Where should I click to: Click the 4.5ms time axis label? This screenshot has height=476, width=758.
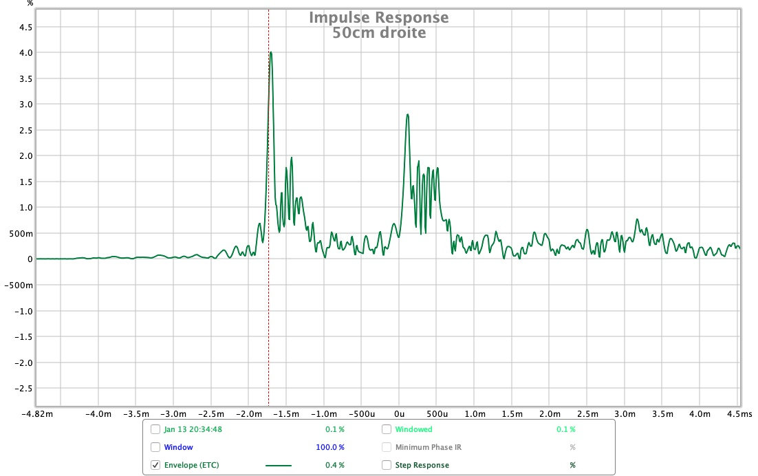(739, 414)
